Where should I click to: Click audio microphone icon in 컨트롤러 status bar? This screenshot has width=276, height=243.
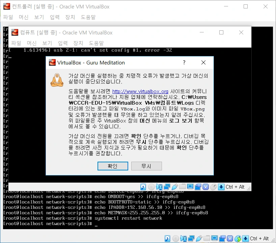tap(184, 239)
